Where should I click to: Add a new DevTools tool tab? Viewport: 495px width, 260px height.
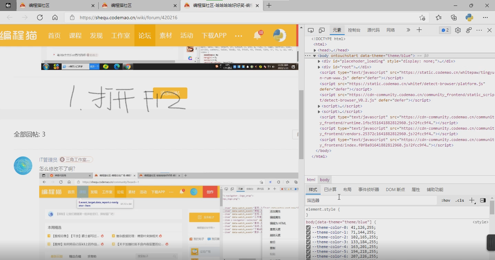click(x=419, y=30)
